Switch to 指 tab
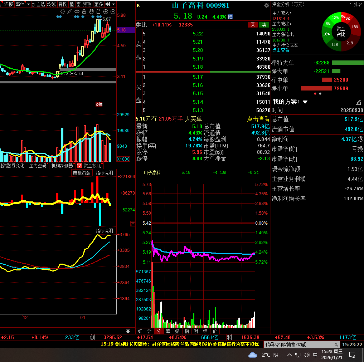Screen dimensions: 364x362 (186, 331)
